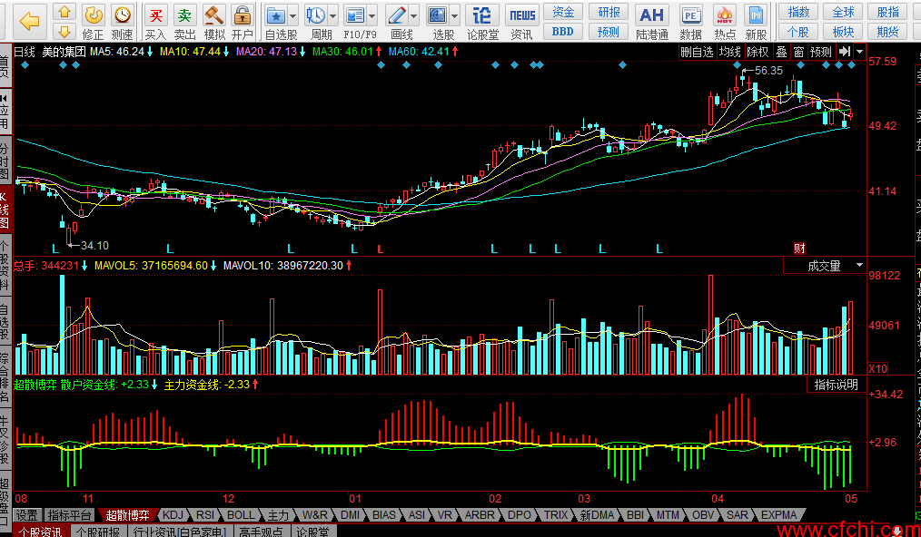This screenshot has width=921, height=537.
Task: Click the 指标说明 button
Action: [836, 385]
